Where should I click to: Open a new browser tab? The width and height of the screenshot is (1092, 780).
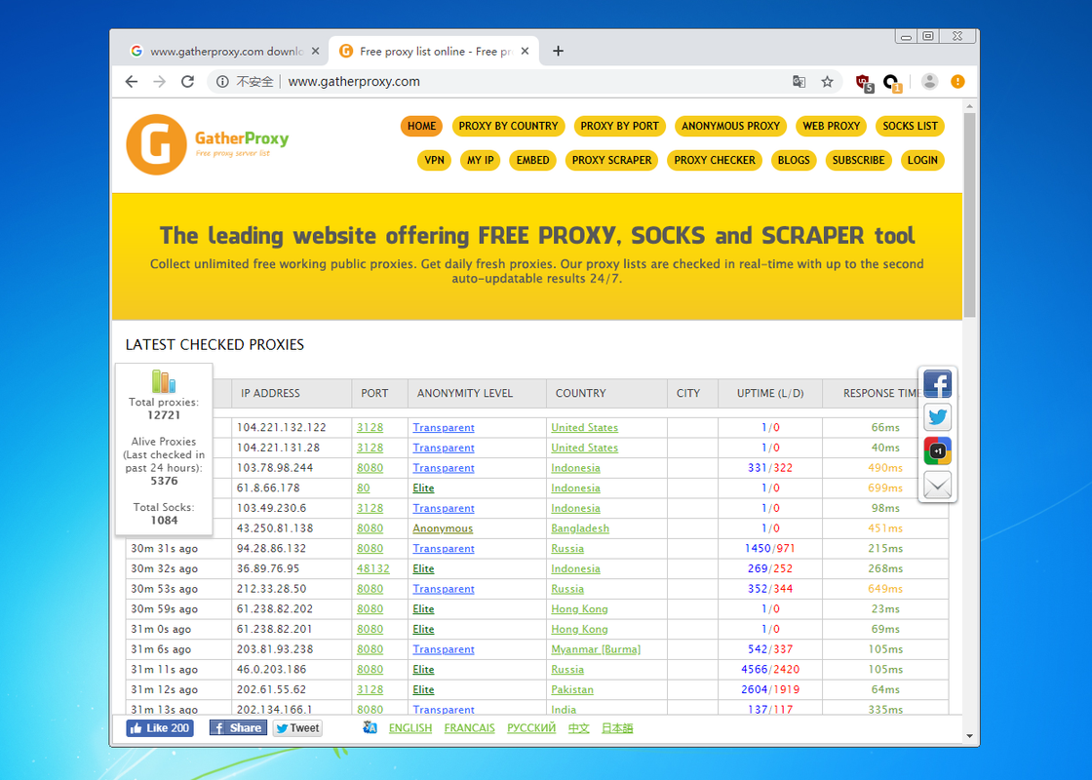(558, 51)
